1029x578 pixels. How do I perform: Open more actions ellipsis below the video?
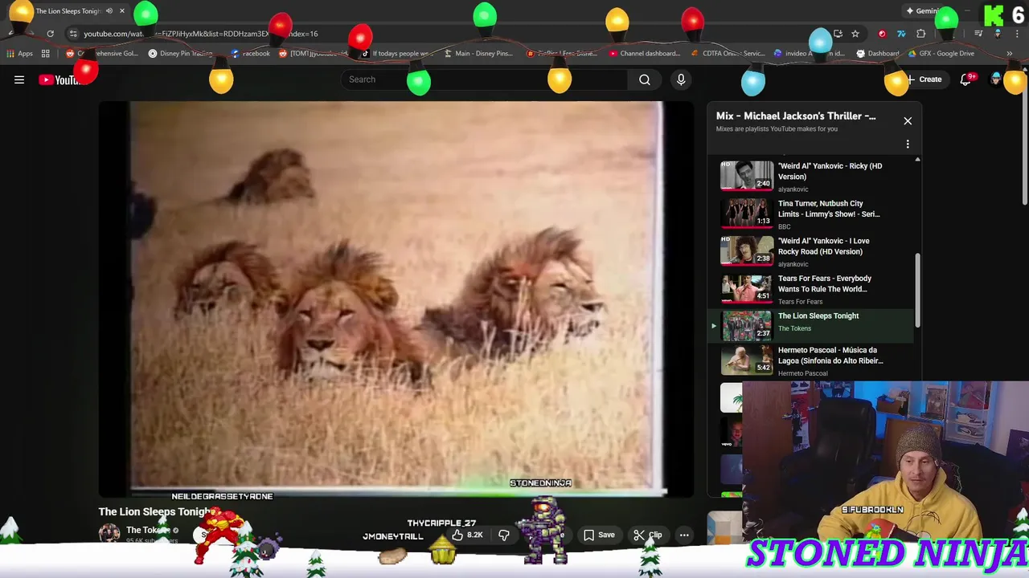pyautogui.click(x=684, y=535)
